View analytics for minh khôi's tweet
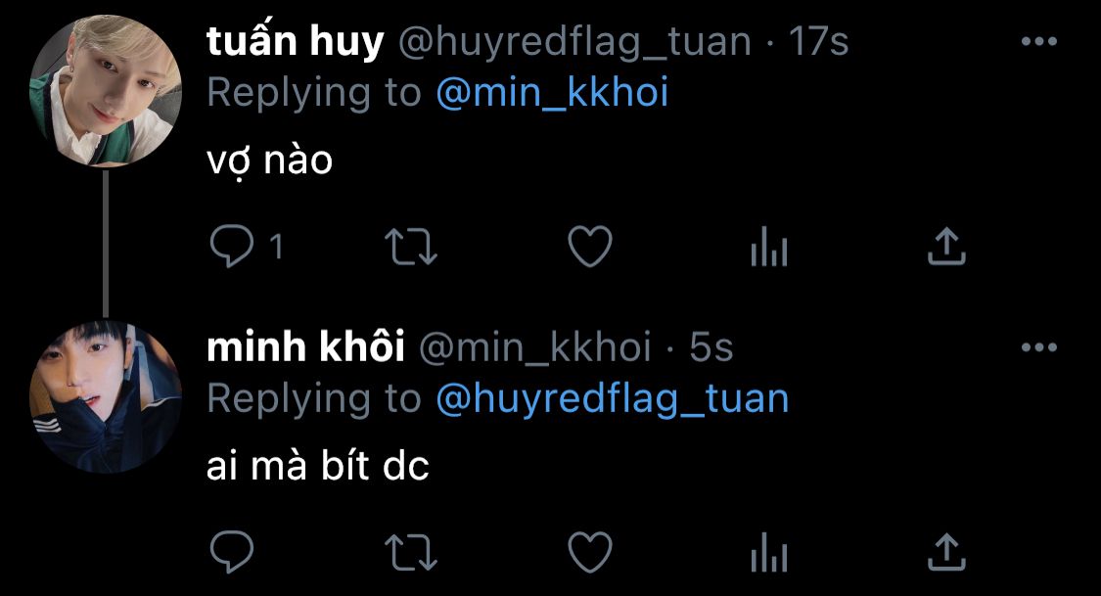Viewport: 1101px width, 596px height. pyautogui.click(x=768, y=555)
